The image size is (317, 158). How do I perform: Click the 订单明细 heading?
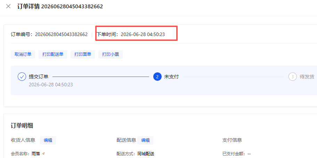pyautogui.click(x=22, y=126)
